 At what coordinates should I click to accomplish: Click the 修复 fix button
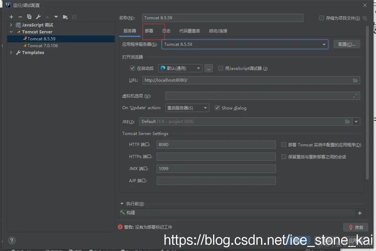[x=356, y=227]
